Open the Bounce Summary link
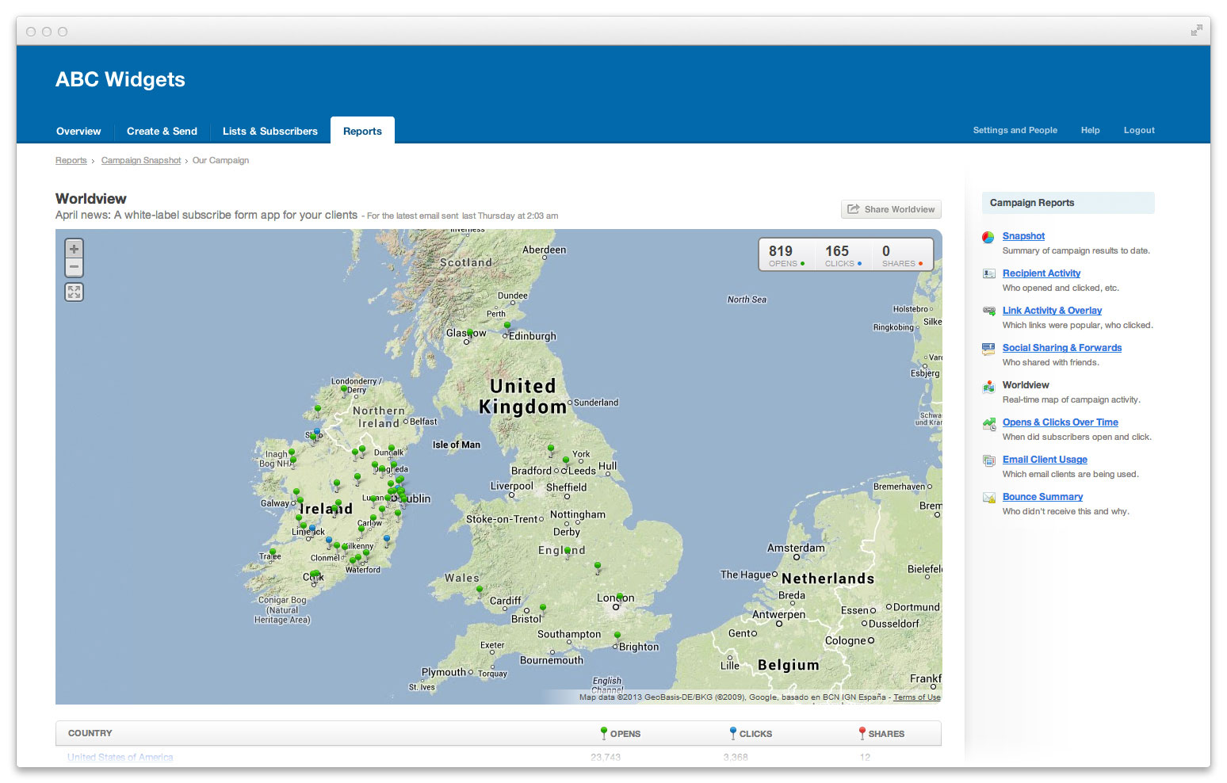 (x=1042, y=497)
